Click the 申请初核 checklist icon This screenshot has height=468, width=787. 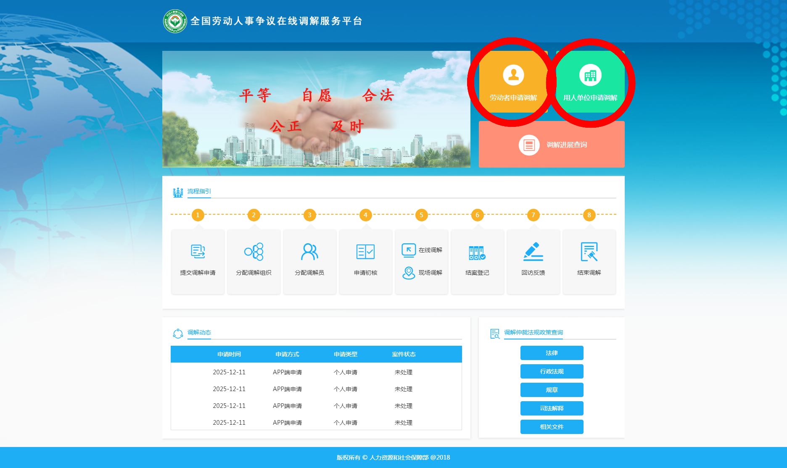(365, 251)
